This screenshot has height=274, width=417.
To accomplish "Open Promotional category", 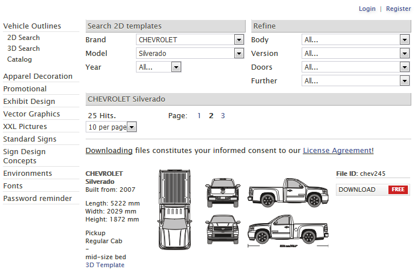I will [x=25, y=88].
